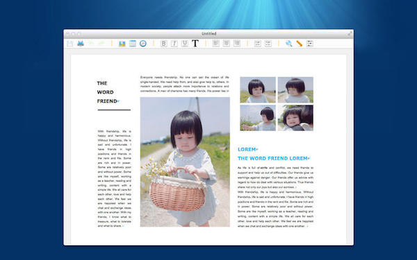The height and width of the screenshot is (260, 417).
Task: Select the ruler tool icon
Action: click(x=299, y=44)
